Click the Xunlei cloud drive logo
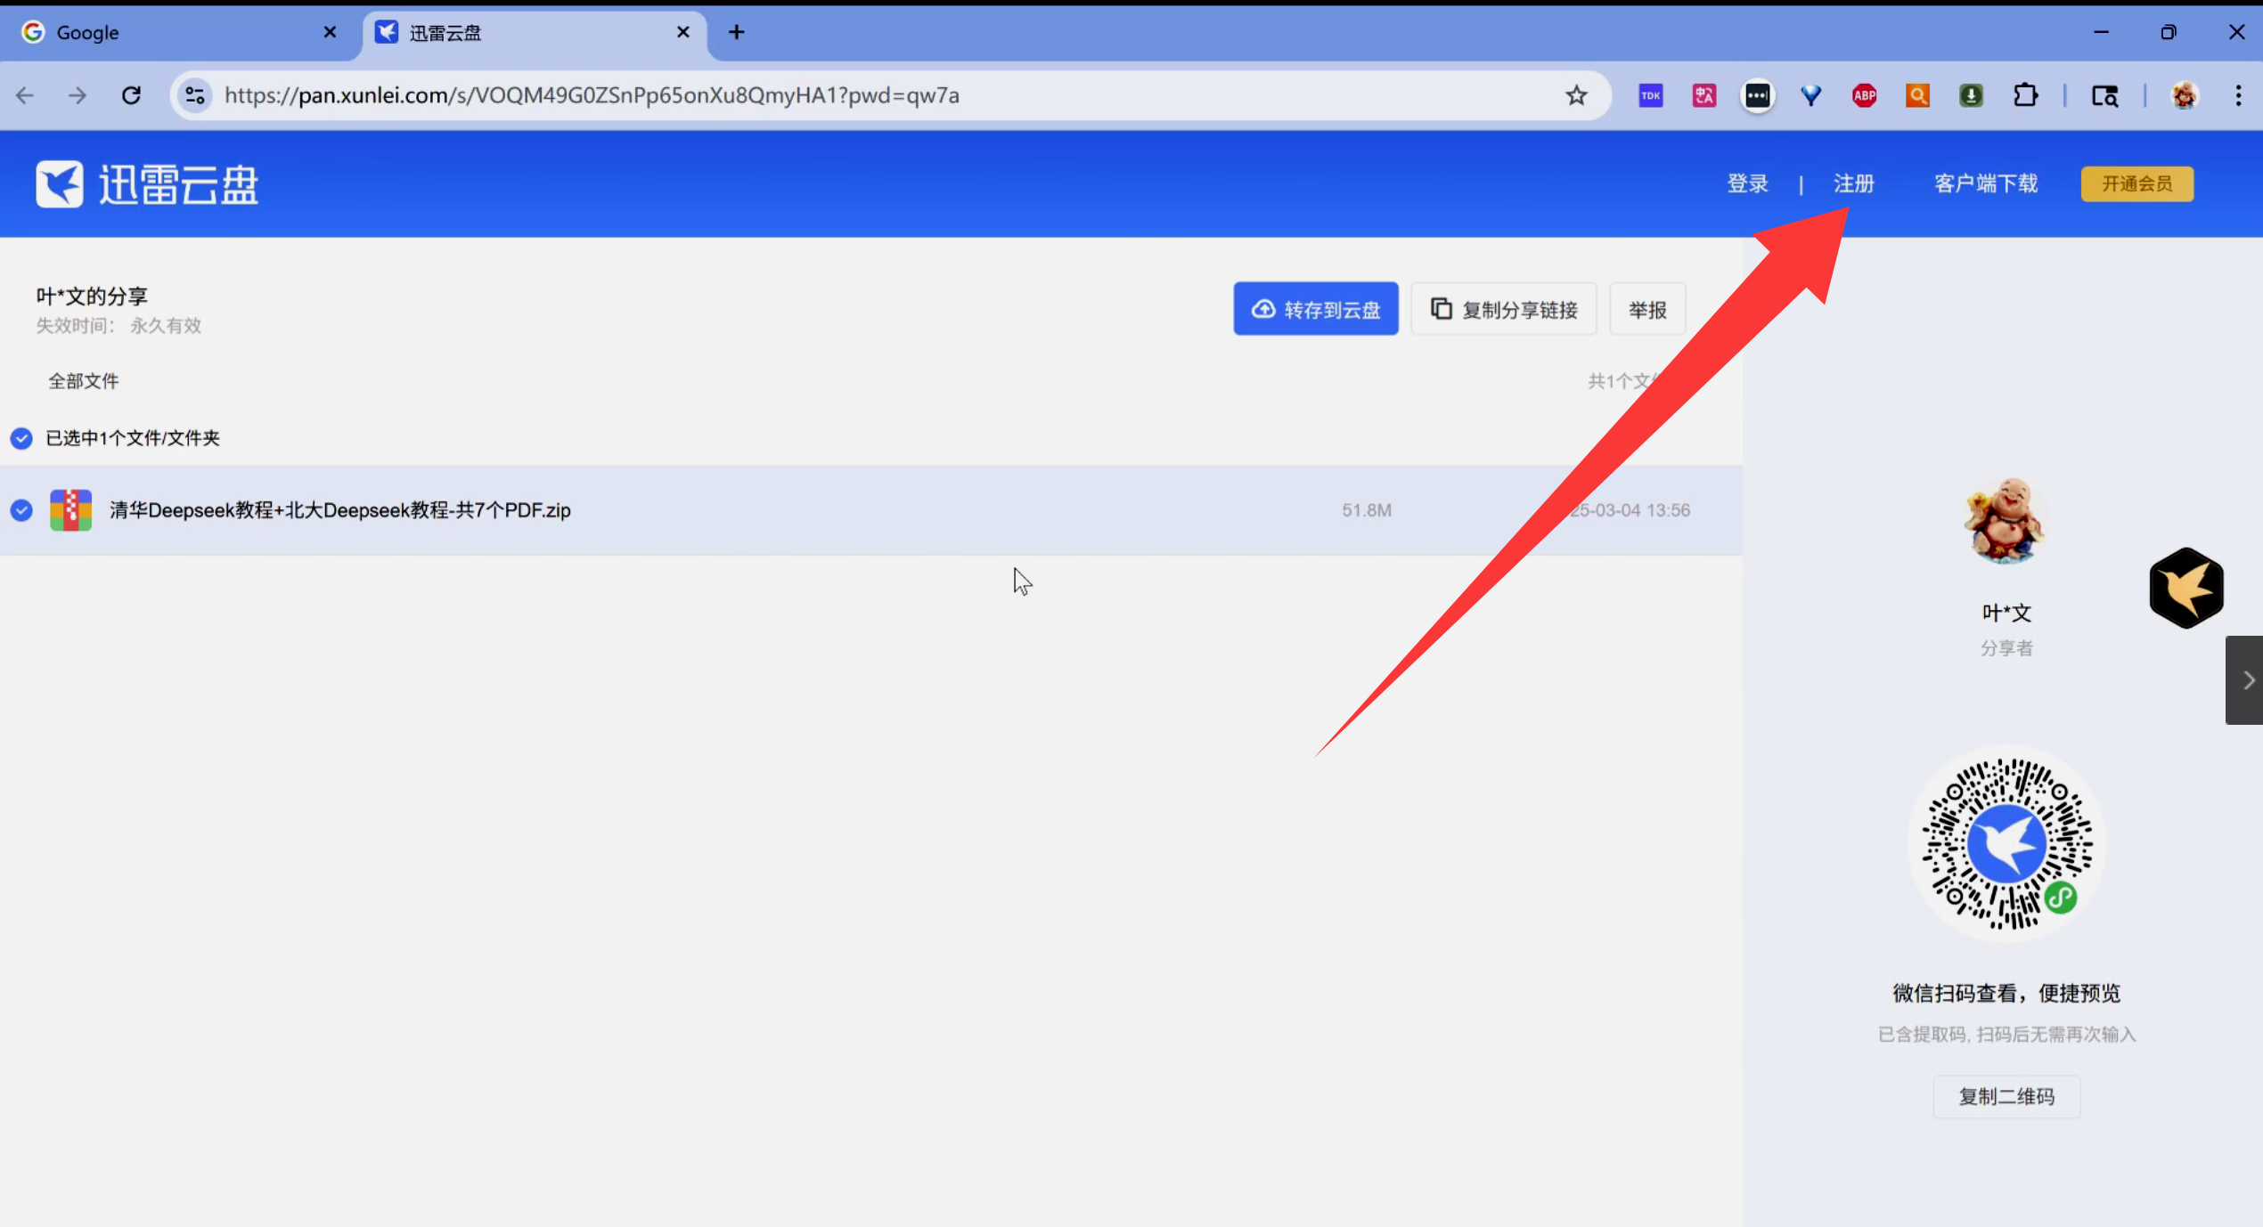Image resolution: width=2263 pixels, height=1227 pixels. click(x=147, y=184)
